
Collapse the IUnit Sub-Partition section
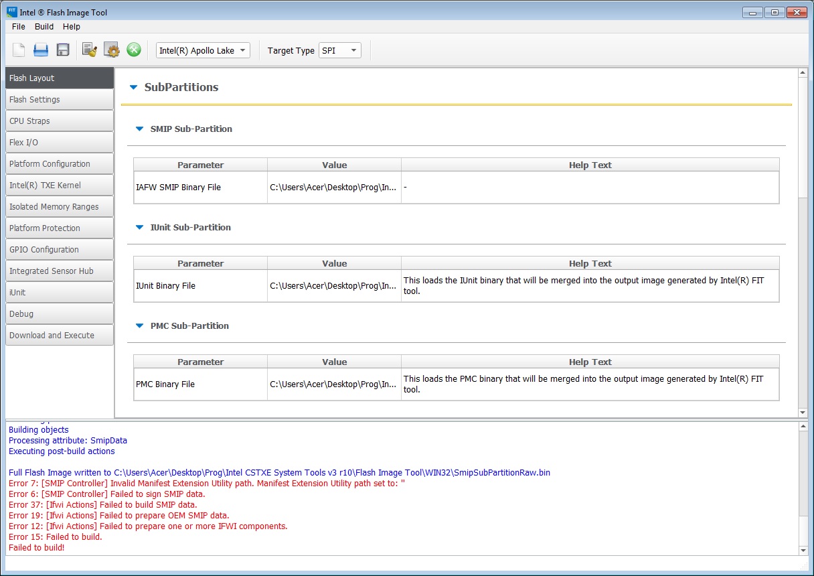point(139,227)
